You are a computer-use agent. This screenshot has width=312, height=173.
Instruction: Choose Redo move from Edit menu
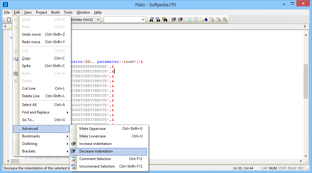42,42
